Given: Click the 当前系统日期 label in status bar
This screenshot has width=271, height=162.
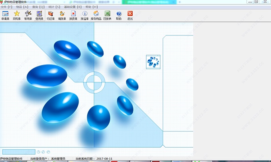Looking at the screenshot, I should pos(85,158).
